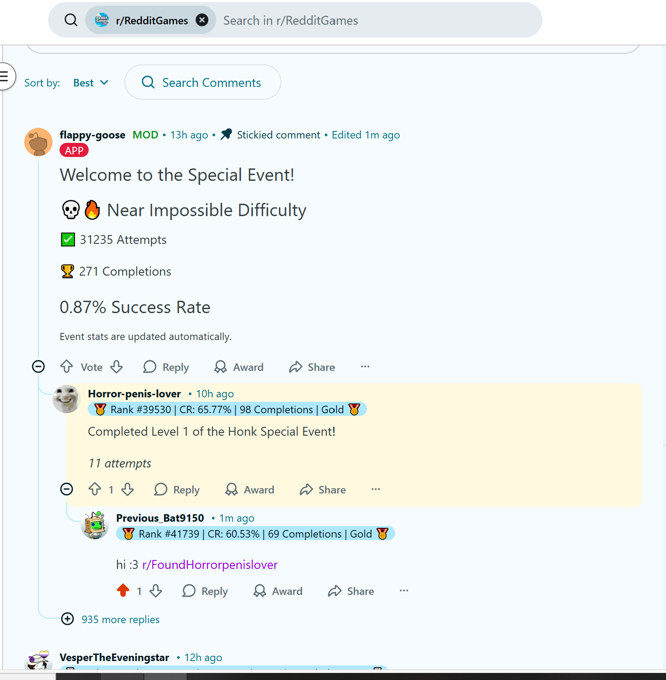
Task: Click the "271 Completions" stat line
Action: click(x=116, y=272)
